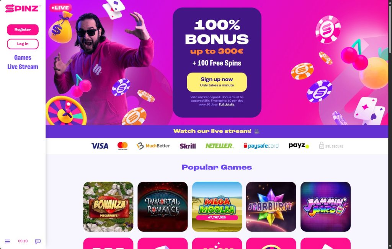Click the SSL Secure lock icon
392x249 pixels.
click(x=322, y=146)
